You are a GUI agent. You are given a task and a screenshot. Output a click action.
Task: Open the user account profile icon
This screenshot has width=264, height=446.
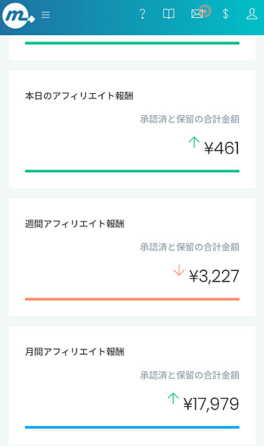252,14
